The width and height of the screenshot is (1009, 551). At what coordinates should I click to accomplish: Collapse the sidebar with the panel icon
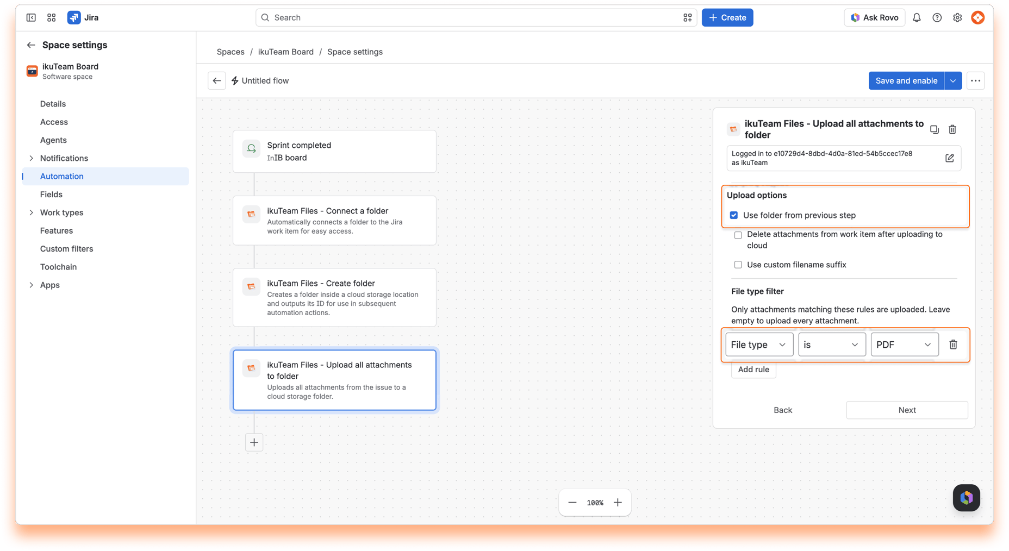(31, 17)
